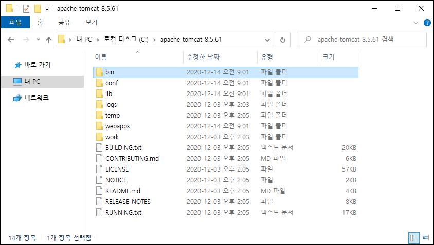The height and width of the screenshot is (245, 434).
Task: Click the 20KB size of BUILDING.txt
Action: pos(349,147)
